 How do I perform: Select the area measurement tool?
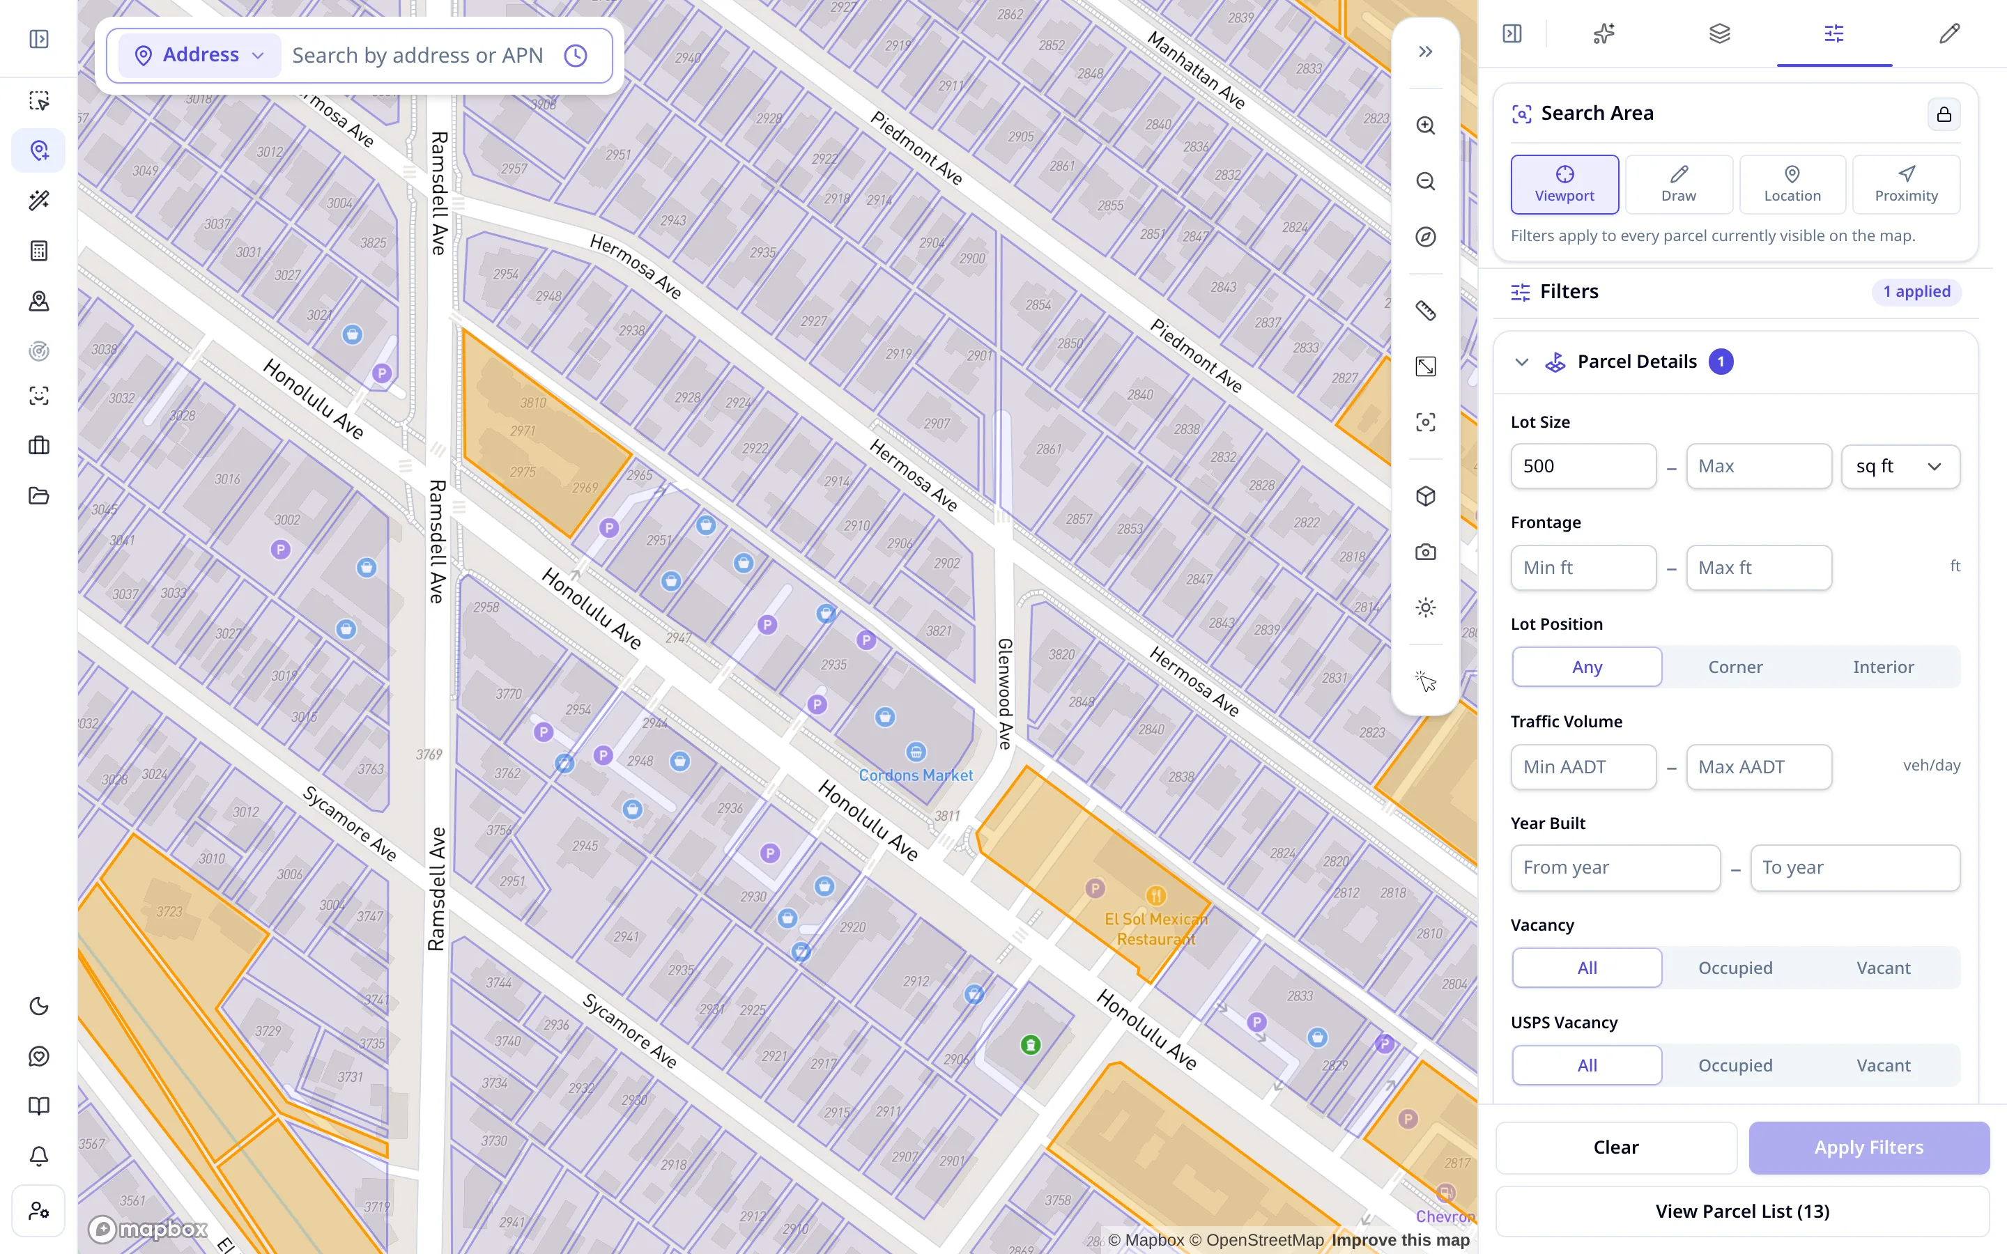(1426, 366)
